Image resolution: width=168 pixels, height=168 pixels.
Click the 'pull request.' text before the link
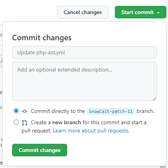tap(36, 131)
